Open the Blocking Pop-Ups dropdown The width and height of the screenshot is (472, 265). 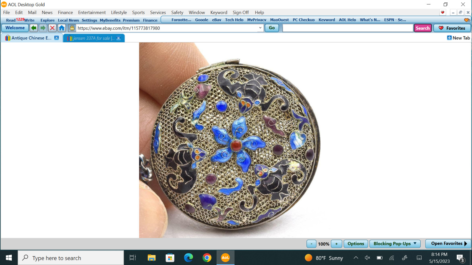click(x=395, y=244)
